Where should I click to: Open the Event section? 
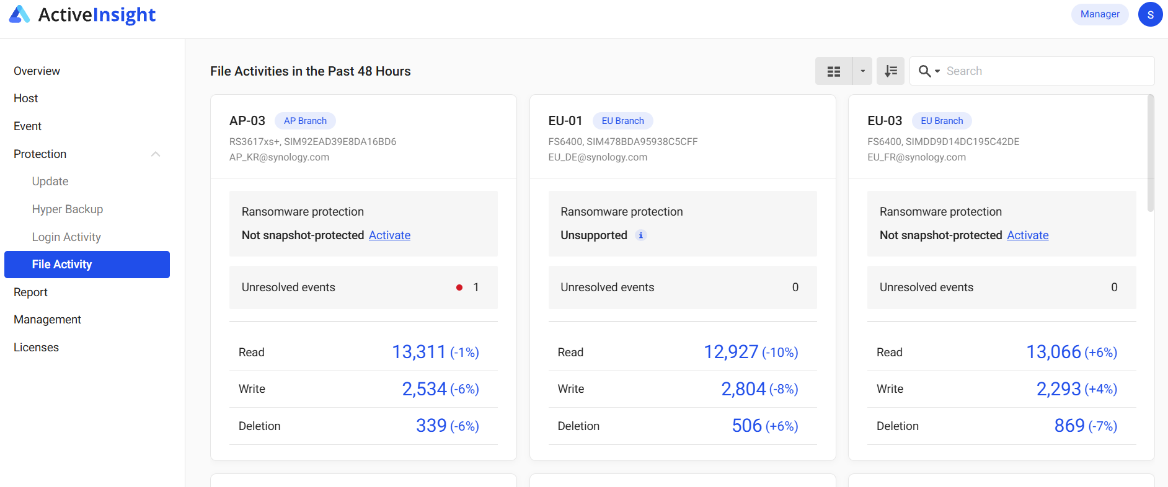click(27, 126)
